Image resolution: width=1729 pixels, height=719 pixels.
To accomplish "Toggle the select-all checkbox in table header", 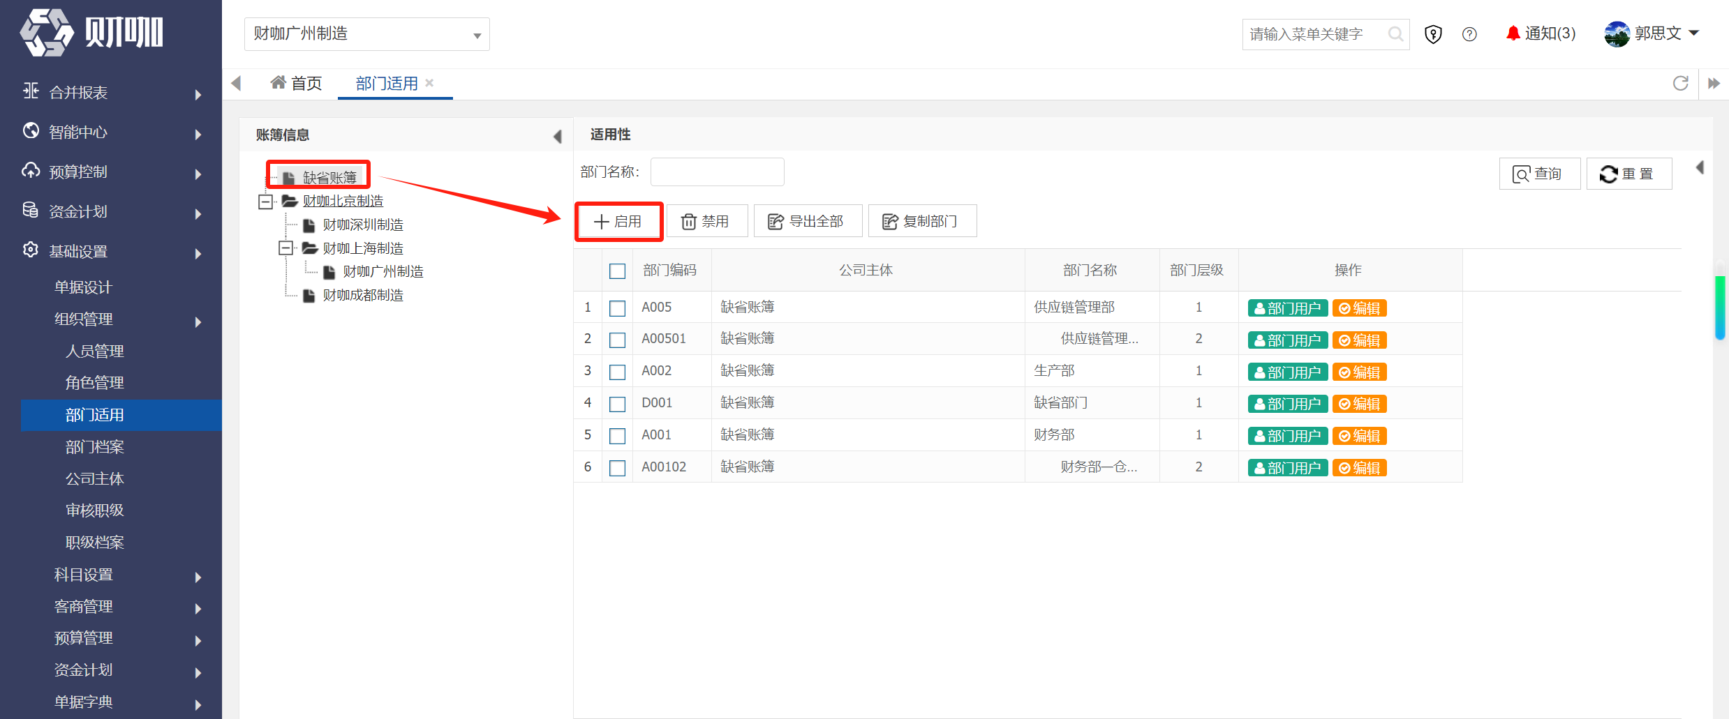I will [617, 271].
